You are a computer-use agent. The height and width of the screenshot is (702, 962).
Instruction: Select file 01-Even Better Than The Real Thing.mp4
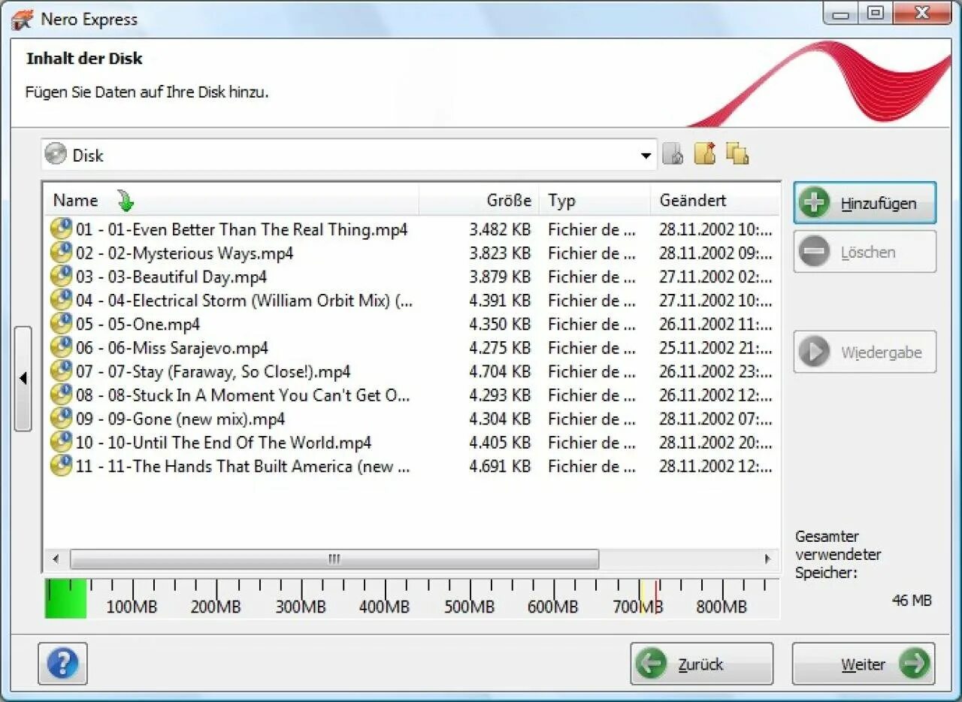[x=241, y=229]
